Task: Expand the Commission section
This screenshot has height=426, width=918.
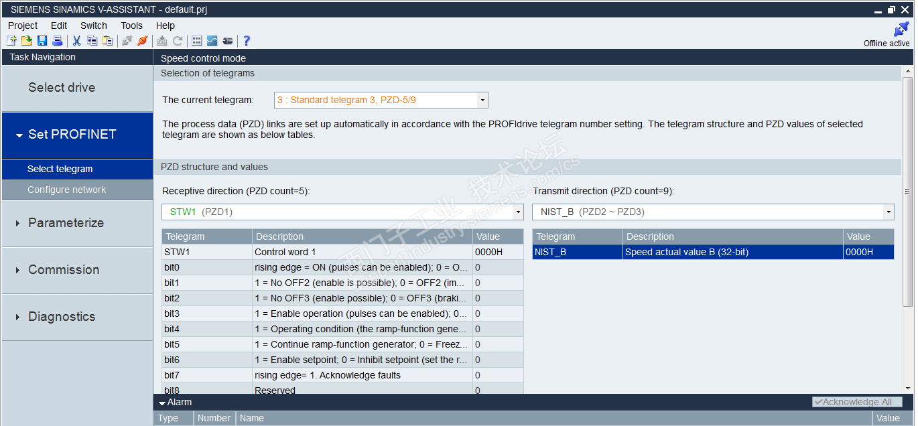Action: (78, 270)
